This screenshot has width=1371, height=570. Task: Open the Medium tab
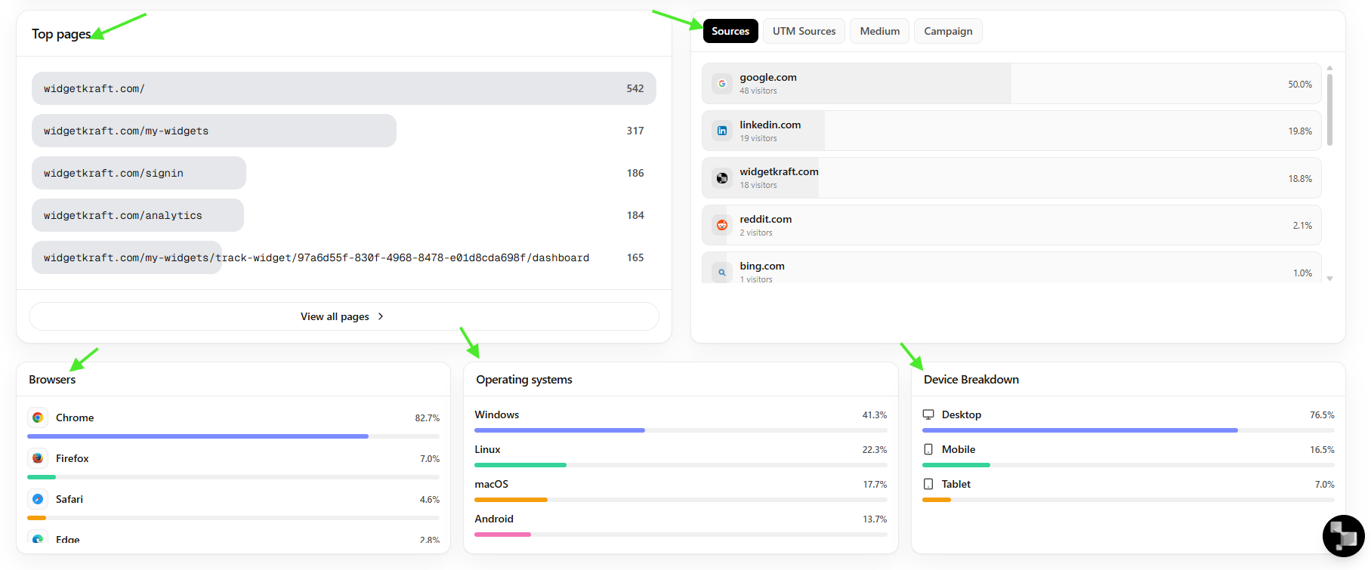tap(879, 31)
